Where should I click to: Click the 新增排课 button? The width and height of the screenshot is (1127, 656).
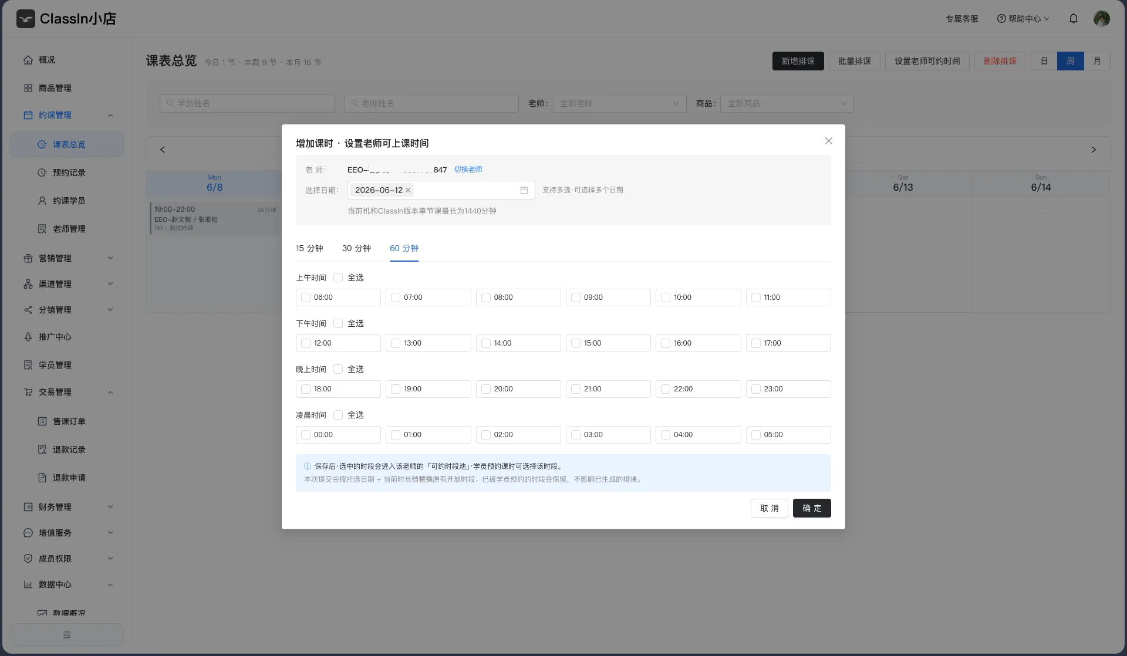click(x=798, y=61)
